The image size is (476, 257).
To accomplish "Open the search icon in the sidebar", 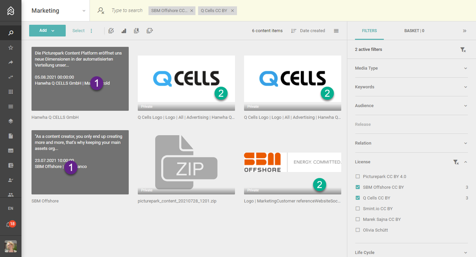I will point(11,33).
